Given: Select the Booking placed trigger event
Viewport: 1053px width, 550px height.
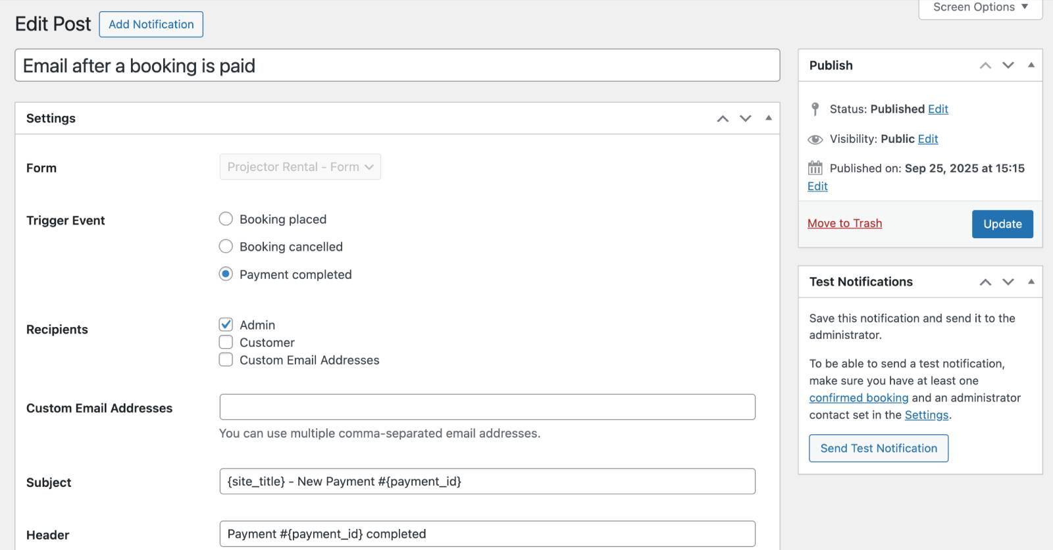Looking at the screenshot, I should click(x=226, y=219).
